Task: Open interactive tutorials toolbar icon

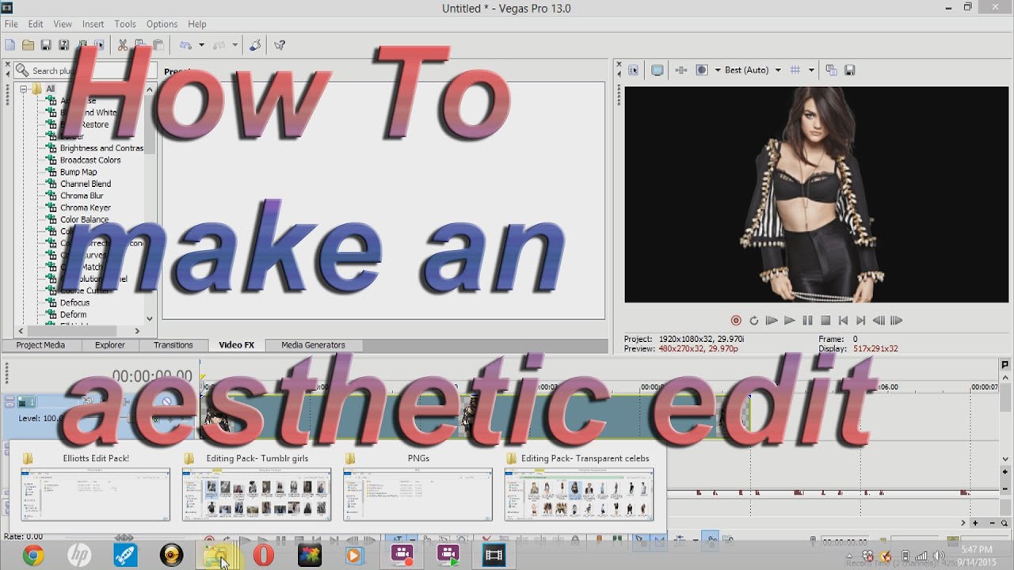Action: [x=254, y=45]
